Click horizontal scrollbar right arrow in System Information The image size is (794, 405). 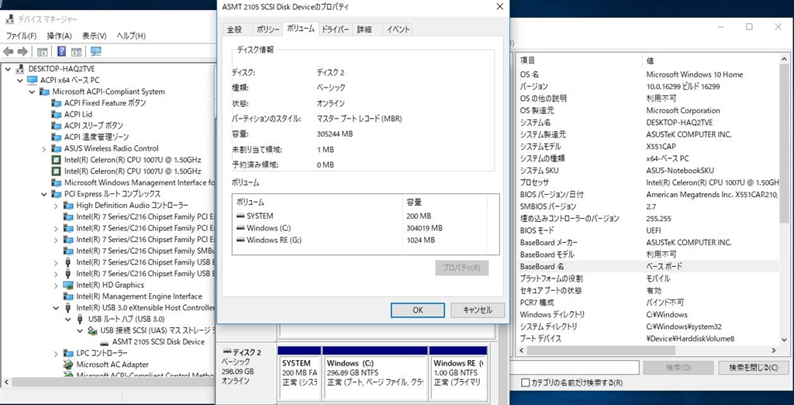[x=773, y=350]
